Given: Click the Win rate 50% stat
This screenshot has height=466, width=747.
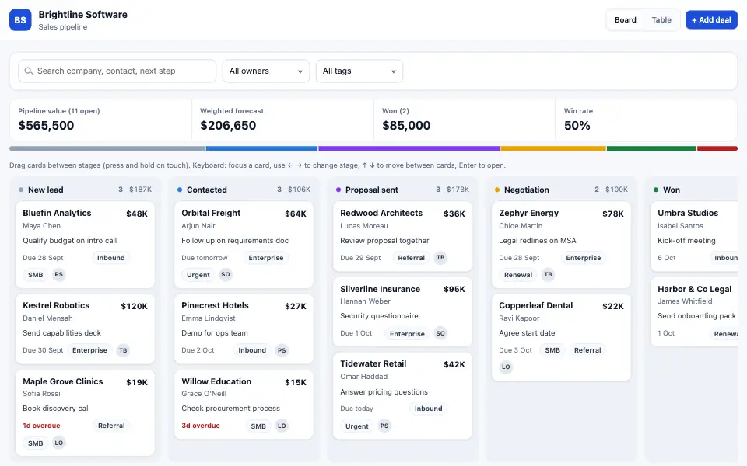Looking at the screenshot, I should coord(646,120).
